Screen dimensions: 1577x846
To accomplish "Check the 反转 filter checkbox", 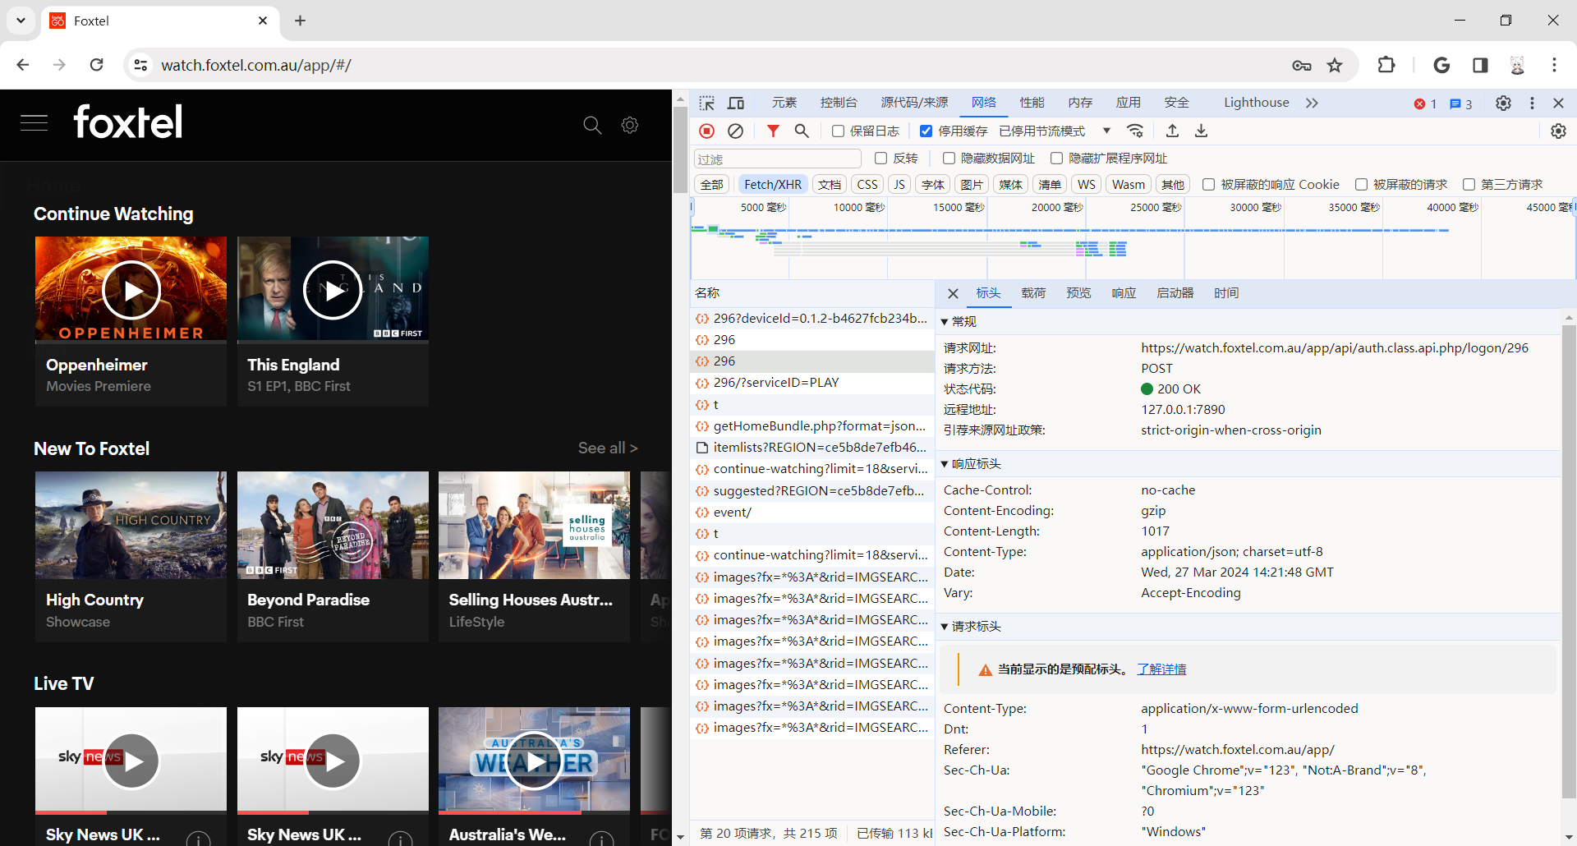I will [881, 159].
